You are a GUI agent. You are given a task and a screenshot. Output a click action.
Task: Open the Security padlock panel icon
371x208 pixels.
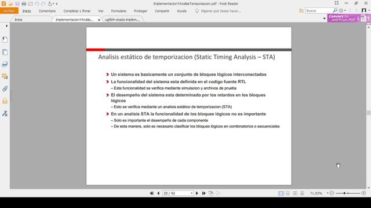pyautogui.click(x=5, y=101)
